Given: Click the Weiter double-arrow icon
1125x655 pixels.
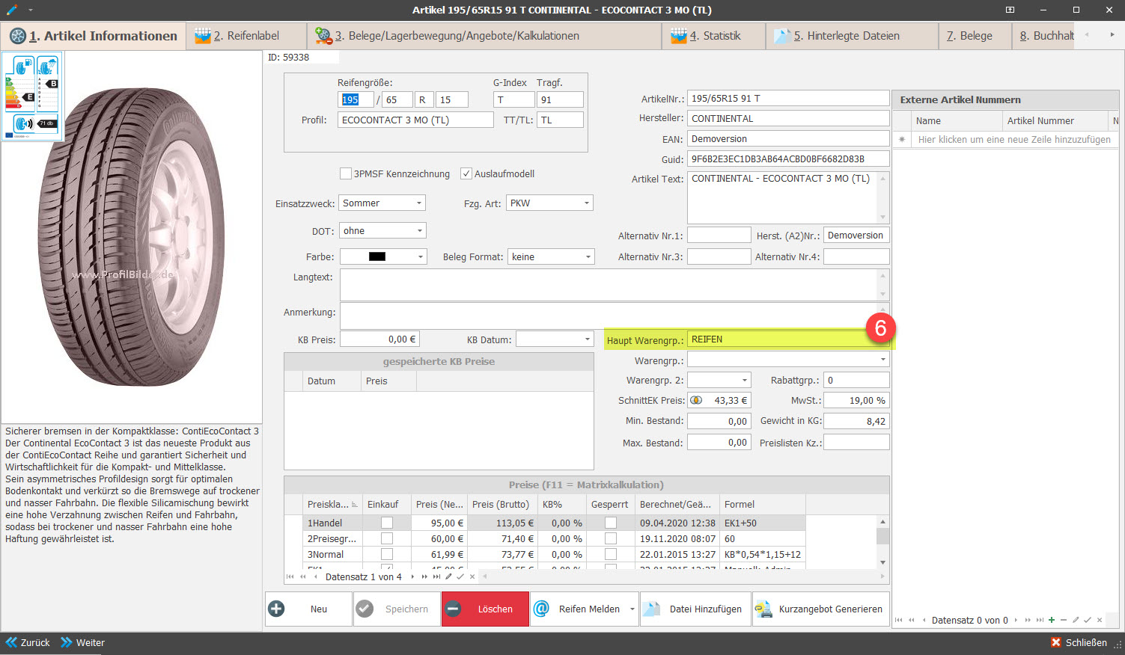Looking at the screenshot, I should point(67,642).
